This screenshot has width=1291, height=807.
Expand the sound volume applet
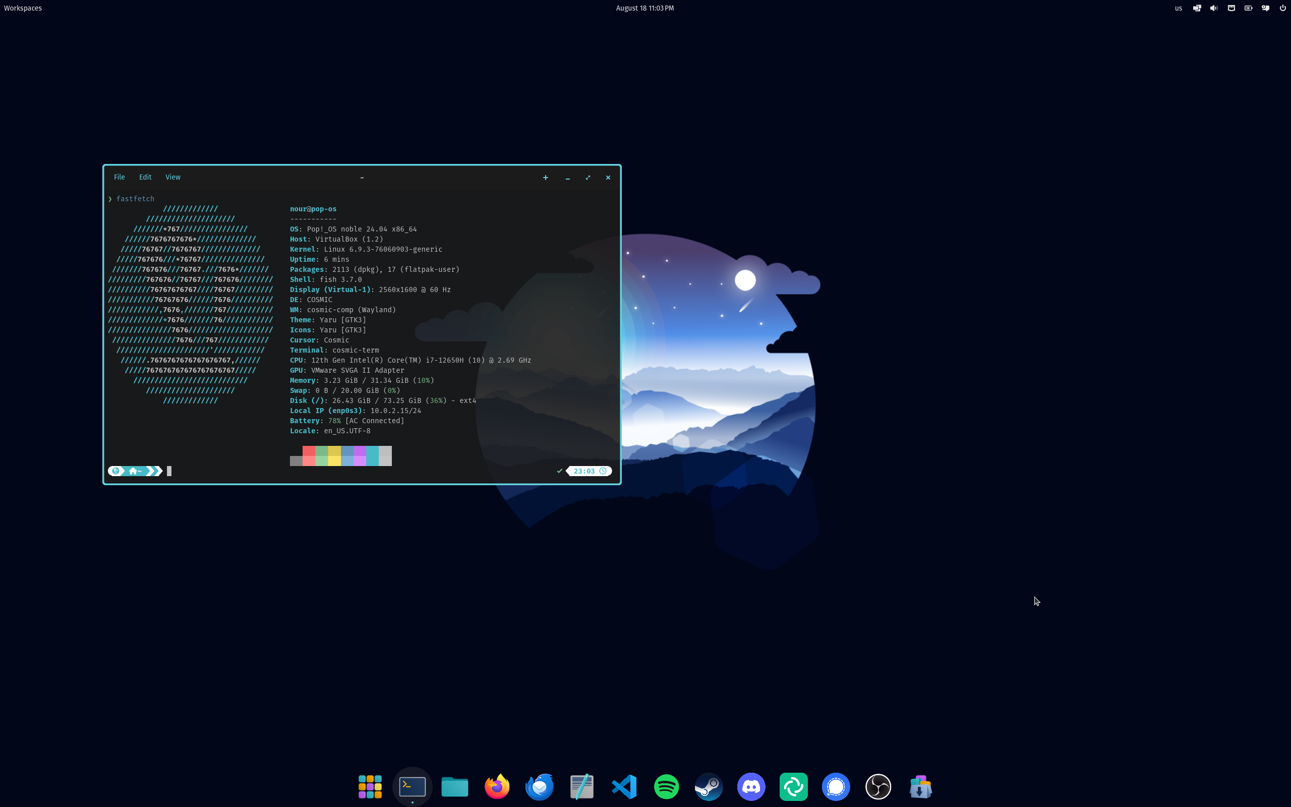tap(1214, 8)
